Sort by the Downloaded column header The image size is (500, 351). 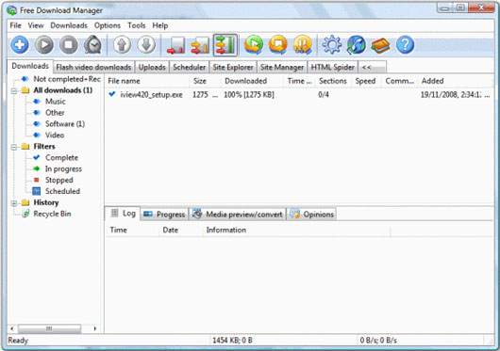pos(252,81)
